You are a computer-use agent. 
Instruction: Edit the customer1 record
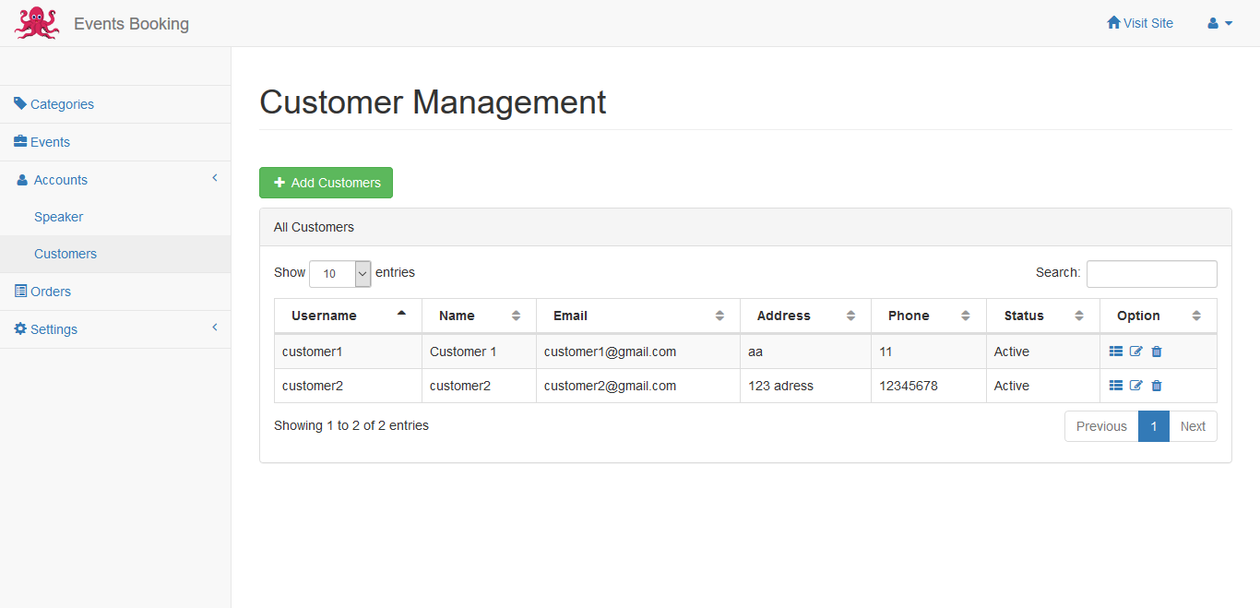[x=1136, y=352]
